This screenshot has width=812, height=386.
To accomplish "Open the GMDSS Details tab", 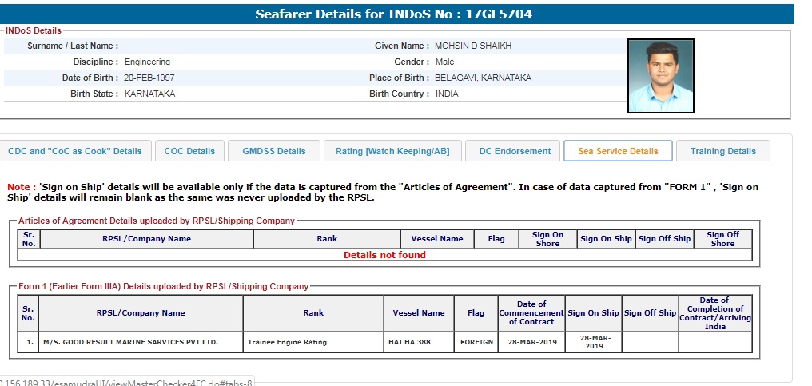I will pos(273,151).
